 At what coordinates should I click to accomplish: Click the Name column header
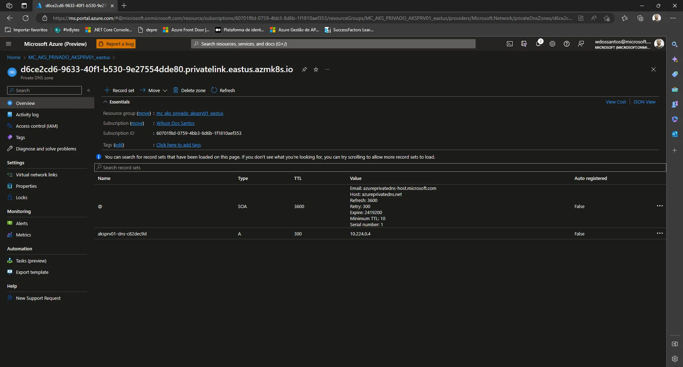[x=104, y=178]
